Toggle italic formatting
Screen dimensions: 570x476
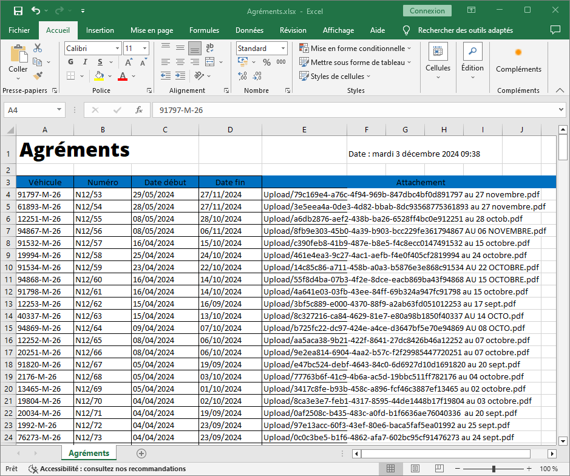coord(85,62)
